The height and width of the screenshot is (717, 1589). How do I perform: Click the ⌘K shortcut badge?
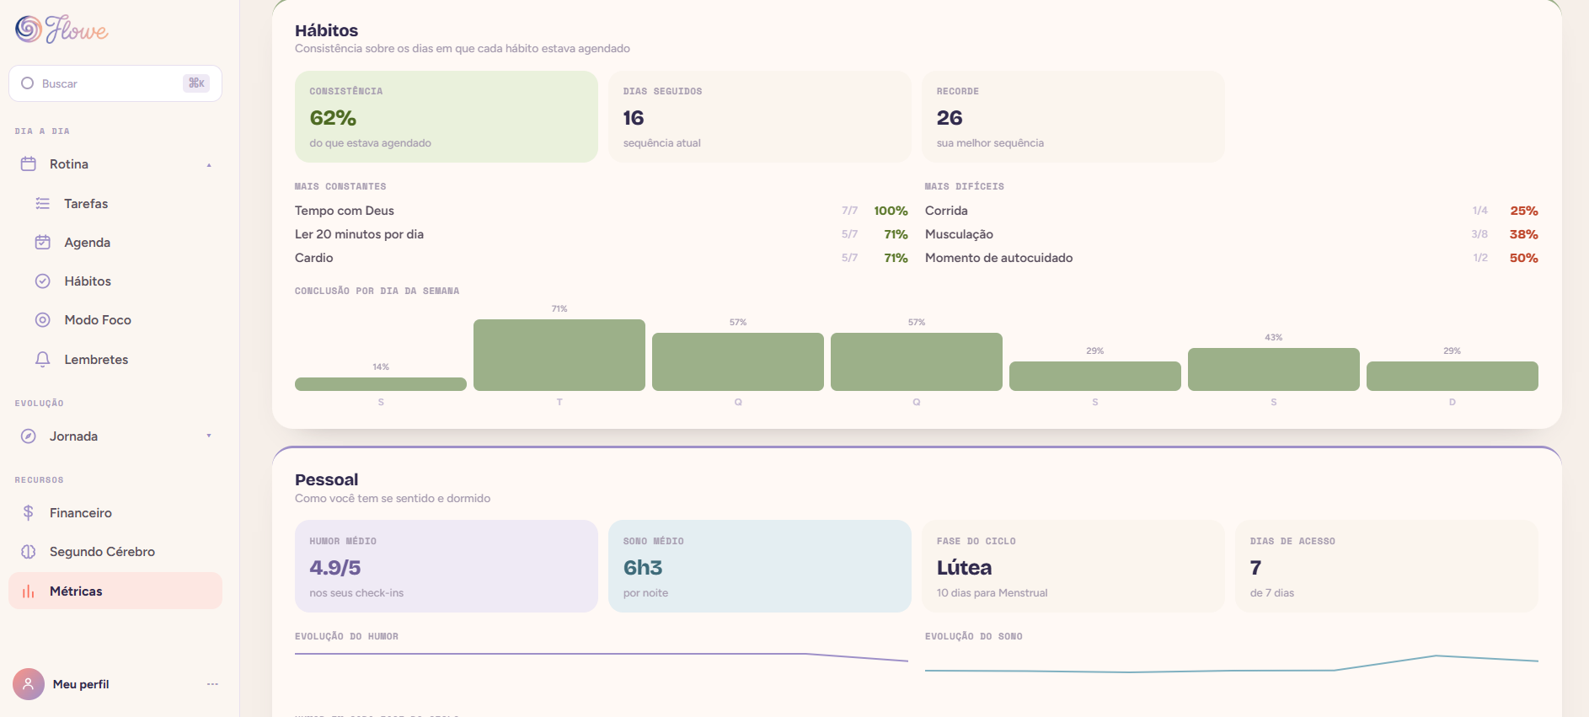coord(196,83)
